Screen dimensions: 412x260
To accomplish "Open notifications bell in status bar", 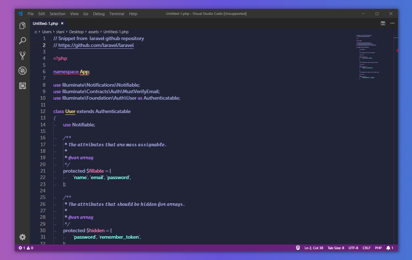I will pos(390,248).
